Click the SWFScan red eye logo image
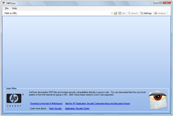Screen dimensions: 173x116 tap(158, 100)
